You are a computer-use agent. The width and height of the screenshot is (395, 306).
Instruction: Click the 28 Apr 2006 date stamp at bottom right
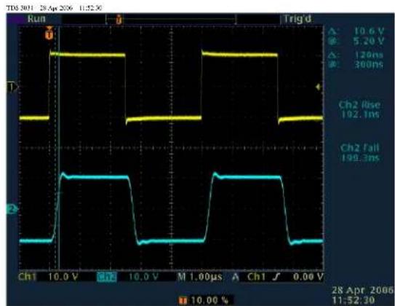click(363, 290)
